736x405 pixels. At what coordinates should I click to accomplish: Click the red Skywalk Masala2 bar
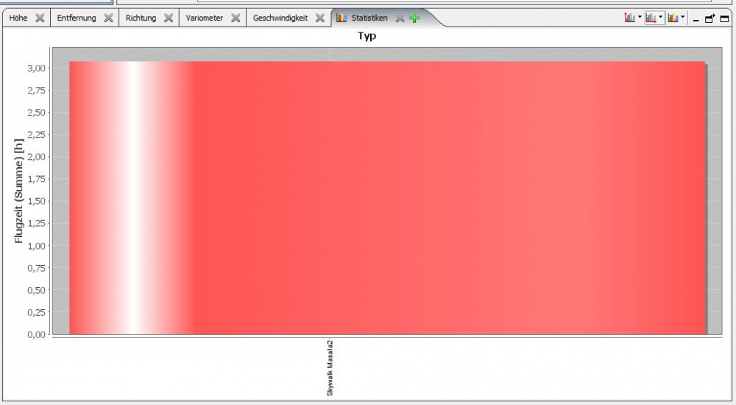click(387, 198)
